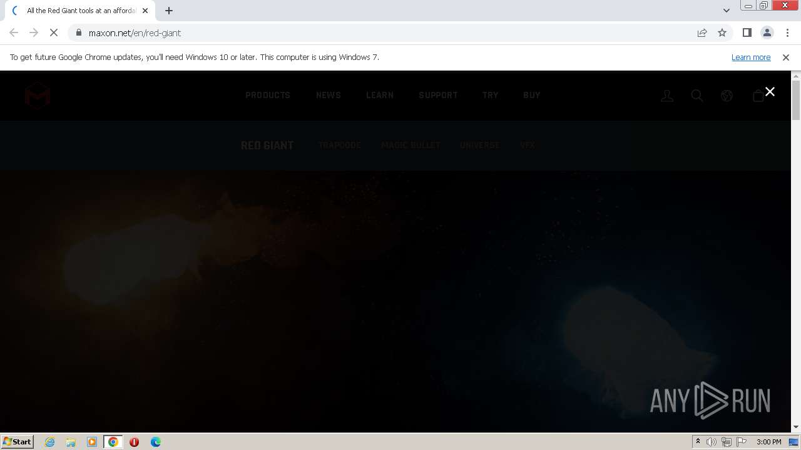Screen dimensions: 801x450
Task: Go to the UNIVERSE section
Action: pyautogui.click(x=480, y=145)
